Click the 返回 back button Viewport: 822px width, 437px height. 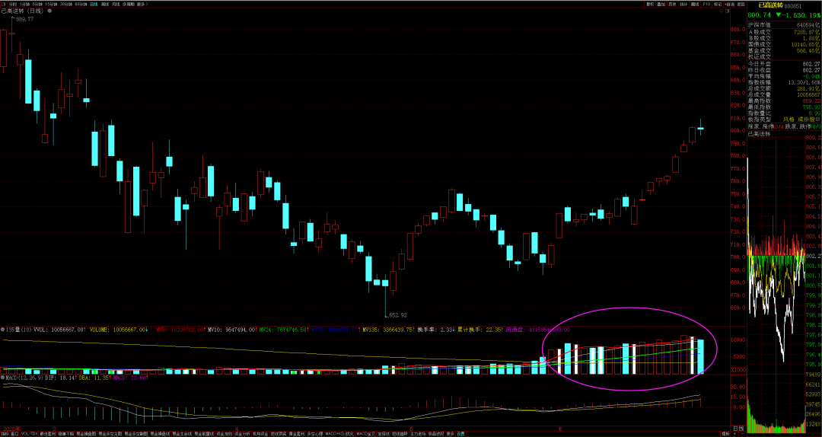(741, 5)
